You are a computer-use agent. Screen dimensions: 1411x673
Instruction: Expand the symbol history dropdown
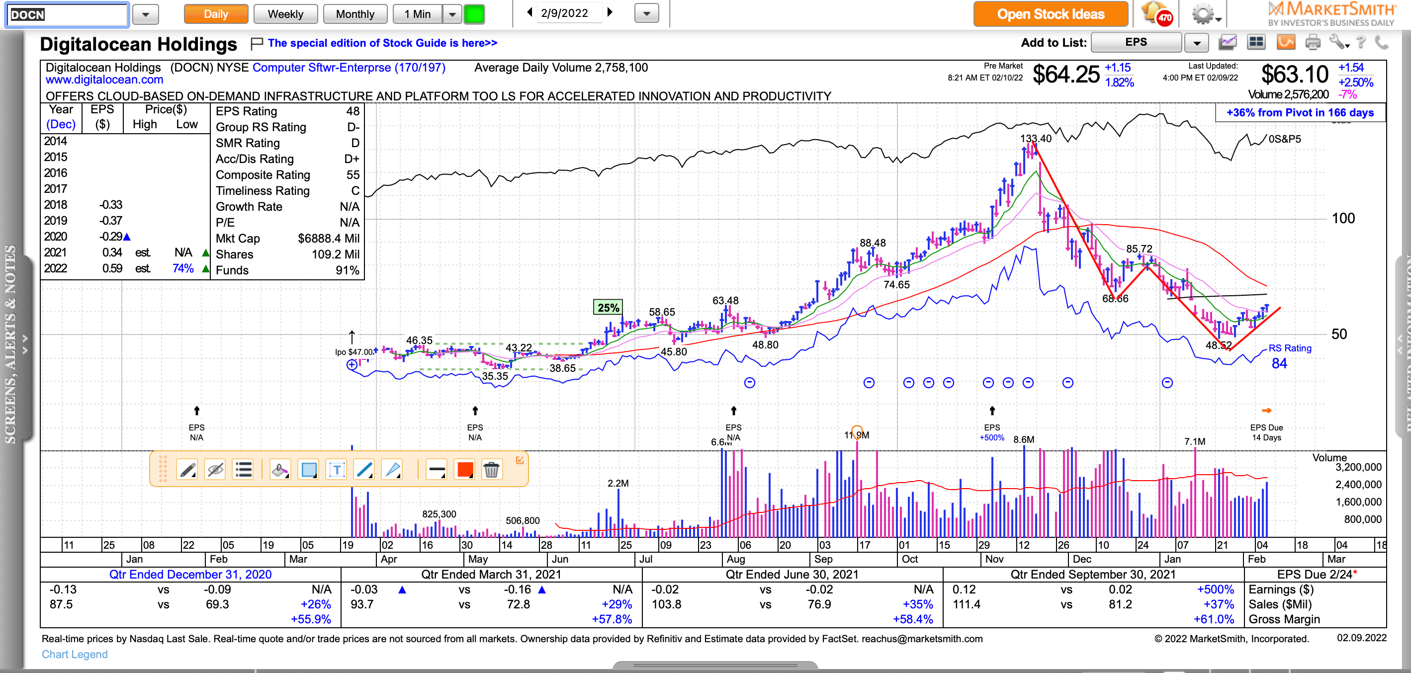click(146, 14)
